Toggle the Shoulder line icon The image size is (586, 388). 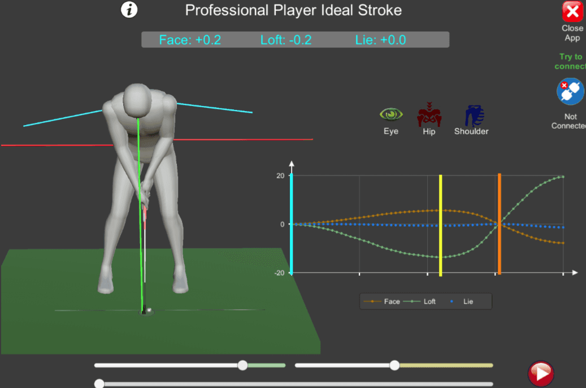point(474,116)
